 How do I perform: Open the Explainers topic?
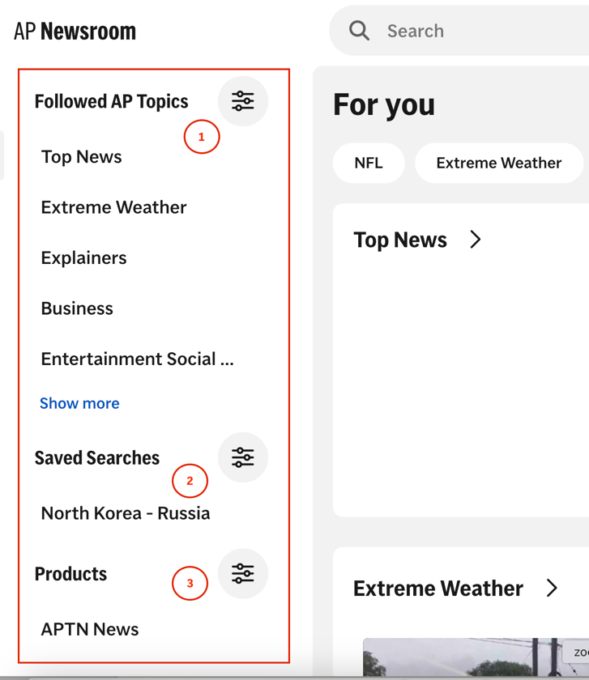[x=83, y=258]
